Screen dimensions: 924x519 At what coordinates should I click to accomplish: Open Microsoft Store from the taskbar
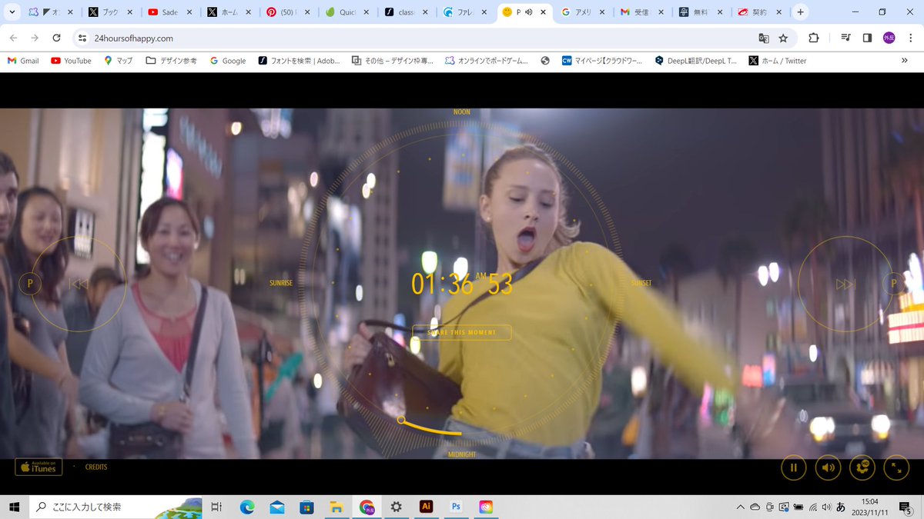pos(306,507)
